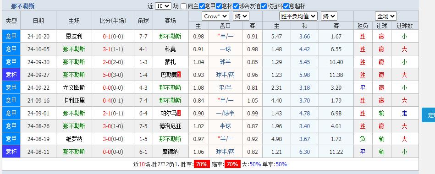Click the red card badge beside 巴勒莫

pos(179,75)
